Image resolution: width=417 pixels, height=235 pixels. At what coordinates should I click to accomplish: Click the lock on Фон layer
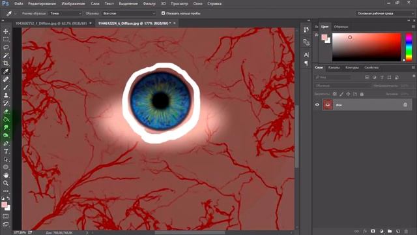tap(405, 104)
